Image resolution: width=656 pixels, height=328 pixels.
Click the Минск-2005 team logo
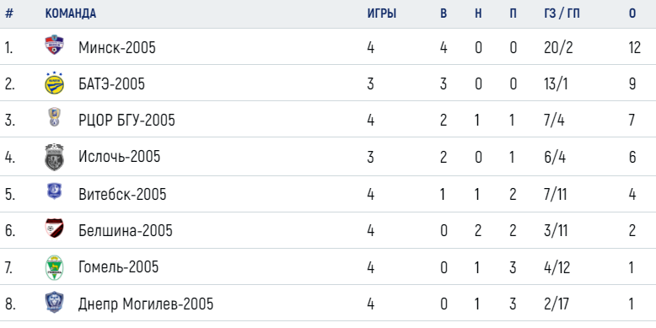(55, 46)
